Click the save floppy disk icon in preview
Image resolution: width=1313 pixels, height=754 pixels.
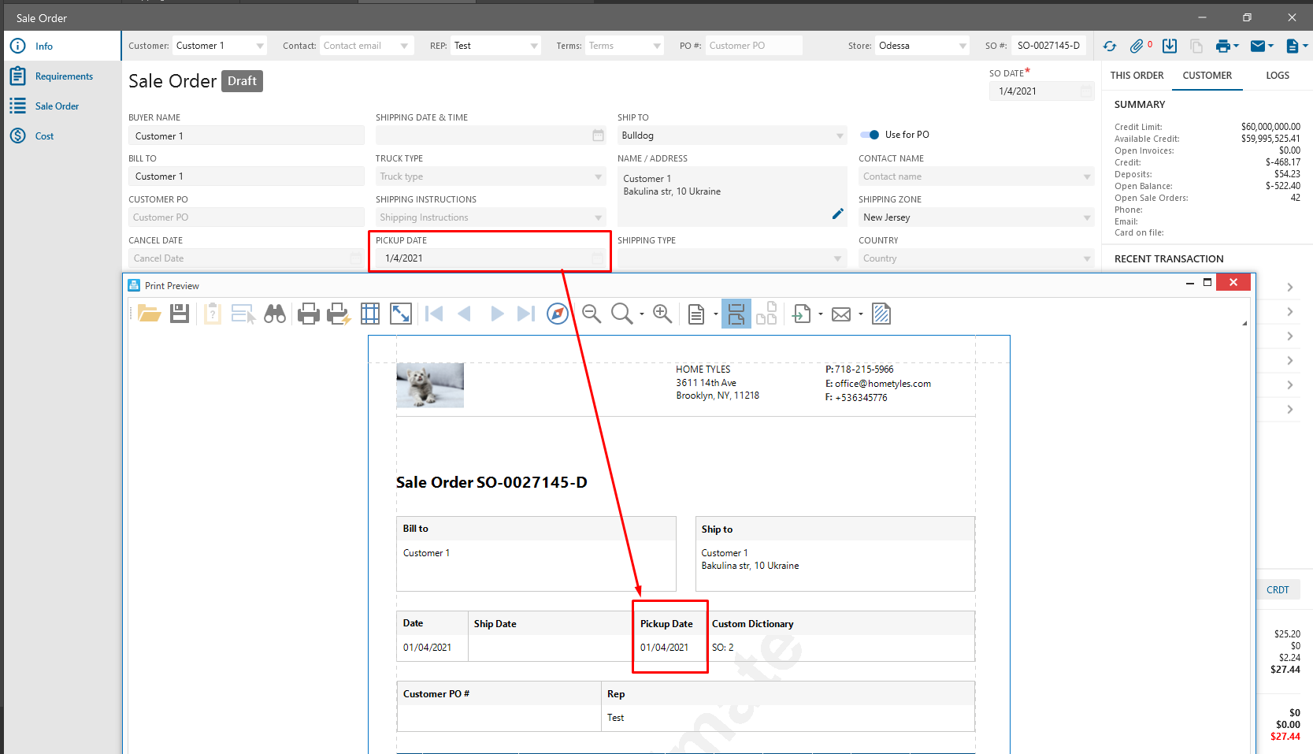click(x=180, y=314)
